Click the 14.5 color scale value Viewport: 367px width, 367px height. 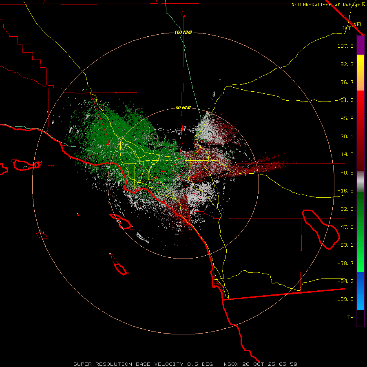[347, 155]
